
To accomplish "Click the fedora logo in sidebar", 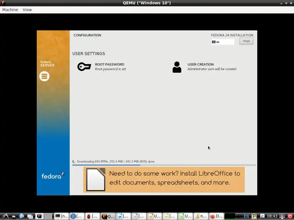I will pos(53,176).
